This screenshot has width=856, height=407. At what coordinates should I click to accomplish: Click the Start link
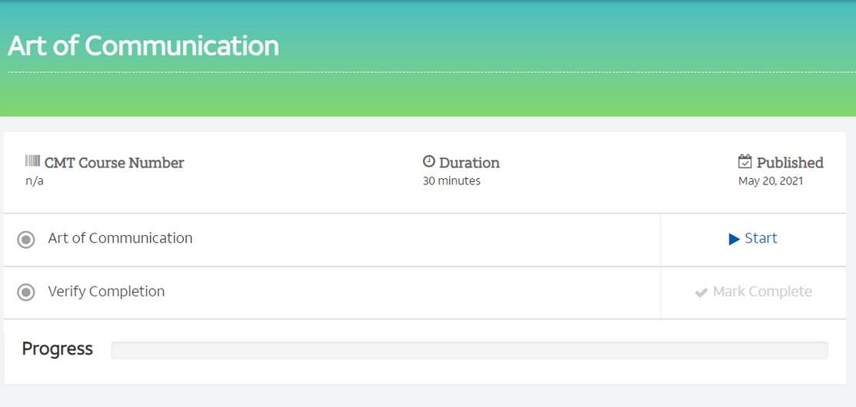[x=753, y=239]
